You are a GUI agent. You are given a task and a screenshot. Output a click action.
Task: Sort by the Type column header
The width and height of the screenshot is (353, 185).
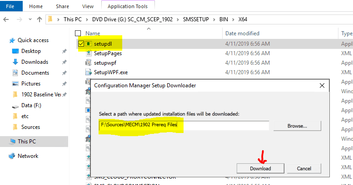pos(347,33)
